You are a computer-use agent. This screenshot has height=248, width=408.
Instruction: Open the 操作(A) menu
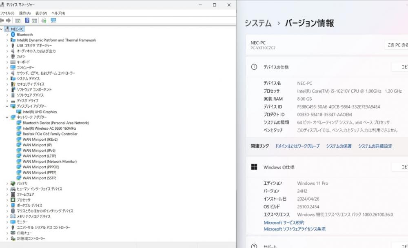coord(25,13)
